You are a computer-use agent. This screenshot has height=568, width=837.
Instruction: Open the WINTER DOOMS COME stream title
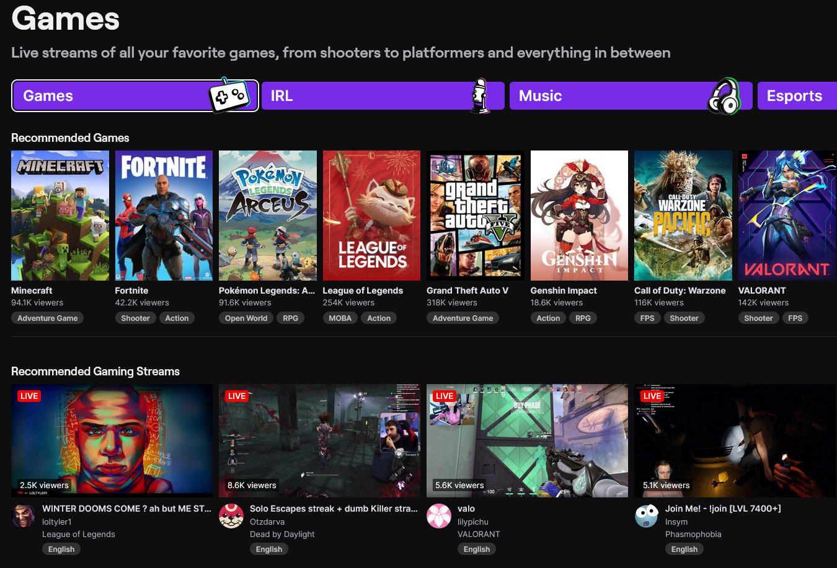click(126, 509)
